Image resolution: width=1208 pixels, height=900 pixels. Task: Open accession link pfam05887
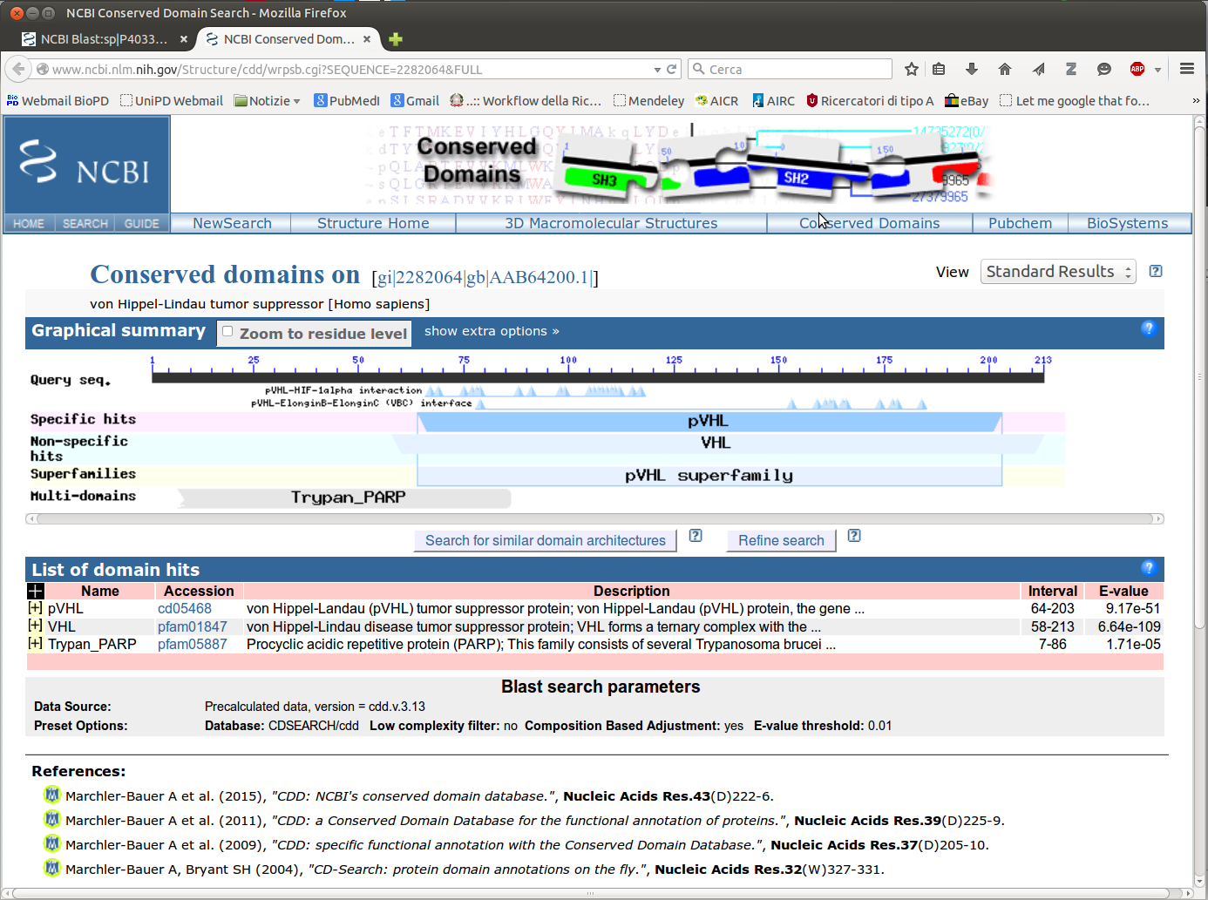click(x=192, y=644)
